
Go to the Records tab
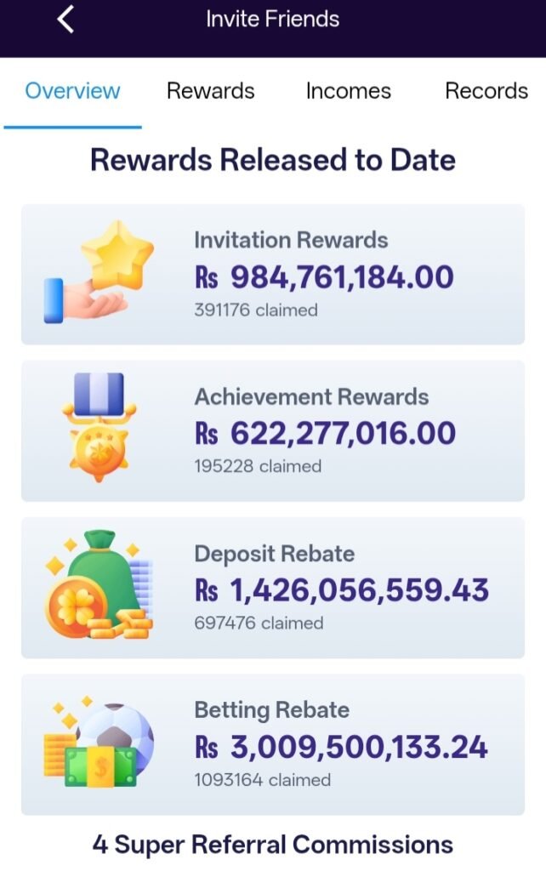coord(486,91)
